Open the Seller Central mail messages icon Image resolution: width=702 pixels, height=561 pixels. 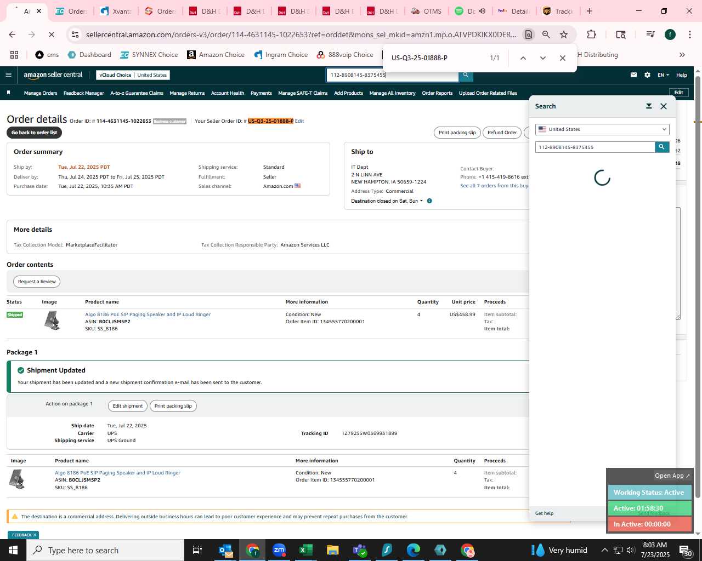point(633,75)
